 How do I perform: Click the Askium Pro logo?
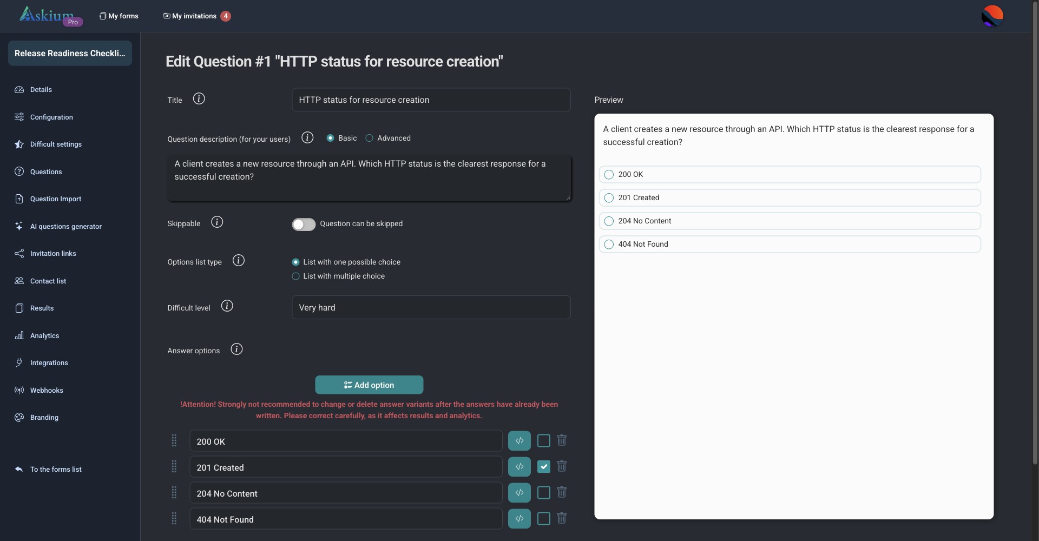pyautogui.click(x=50, y=15)
